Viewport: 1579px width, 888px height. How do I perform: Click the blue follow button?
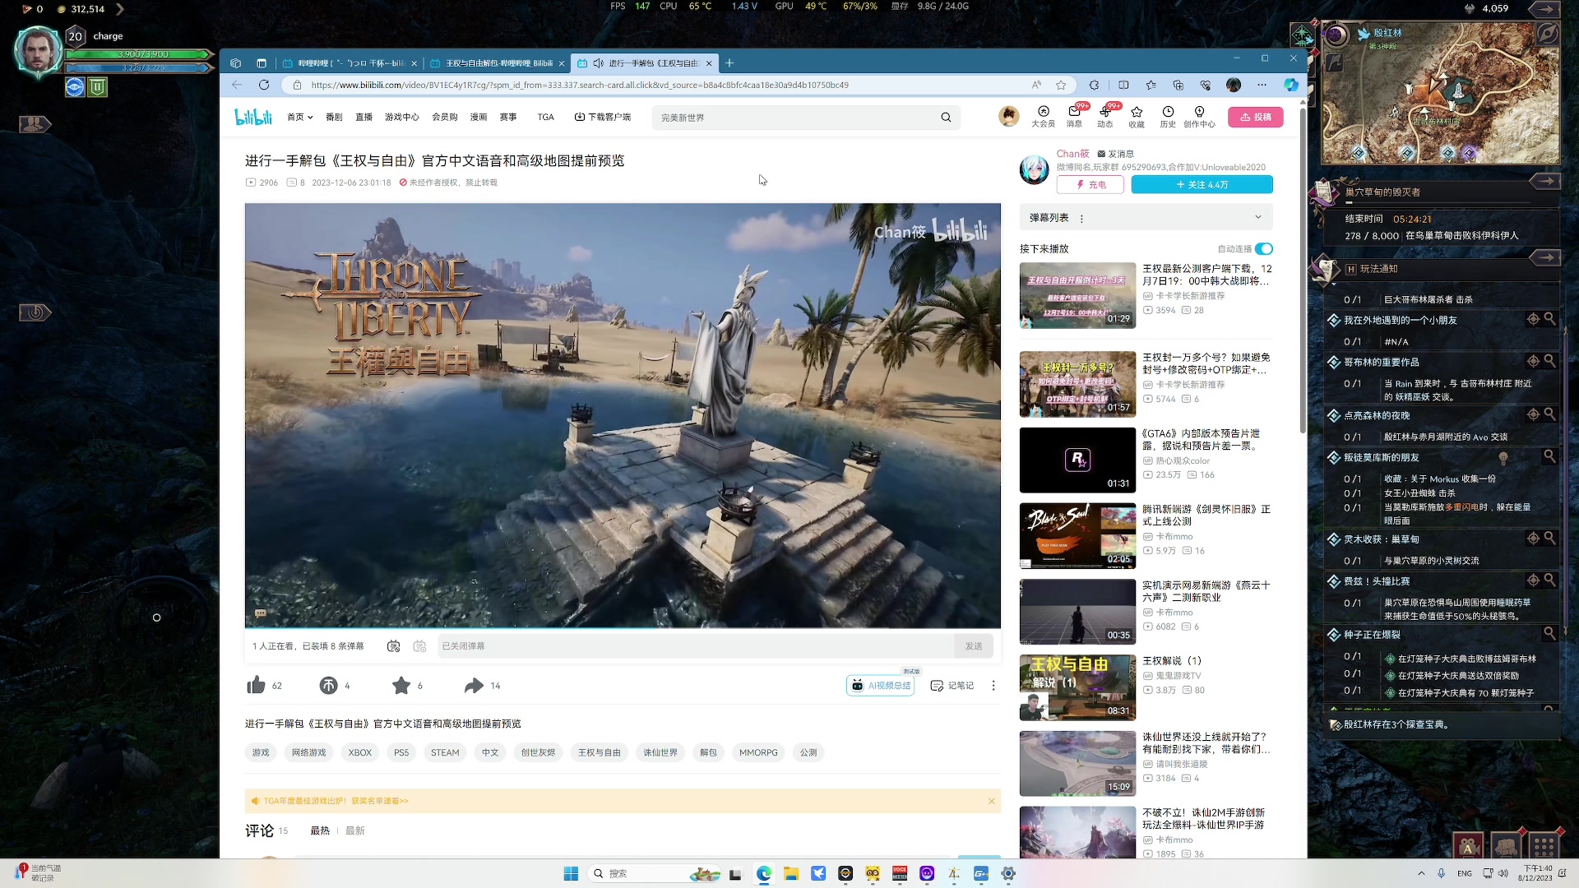pyautogui.click(x=1202, y=185)
